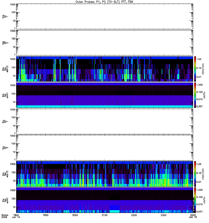Click the 100 y-tick of thb fbk edc12 panel
Image resolution: width=209 pixels, height=223 pixels.
[13, 67]
